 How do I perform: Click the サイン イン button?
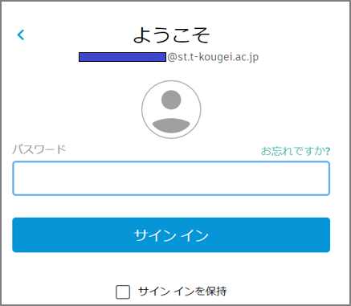point(171,235)
